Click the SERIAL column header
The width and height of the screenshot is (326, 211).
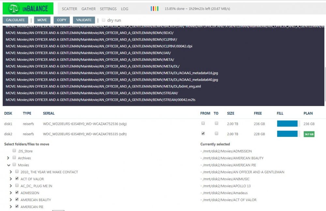(49, 113)
